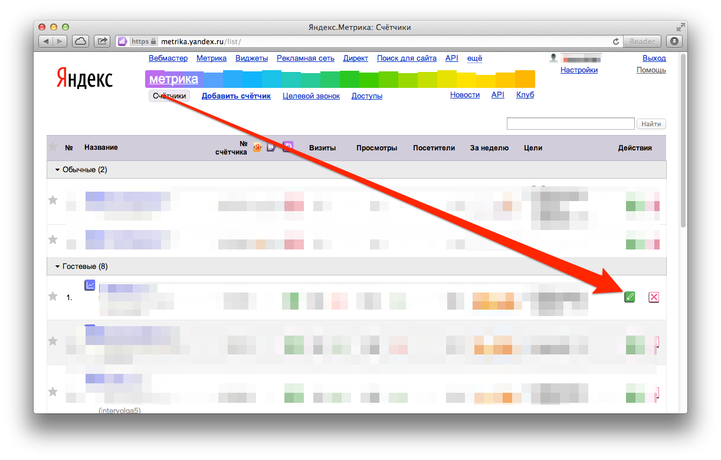Click the Цели column header
Screen dimensions: 721x460
[x=533, y=148]
